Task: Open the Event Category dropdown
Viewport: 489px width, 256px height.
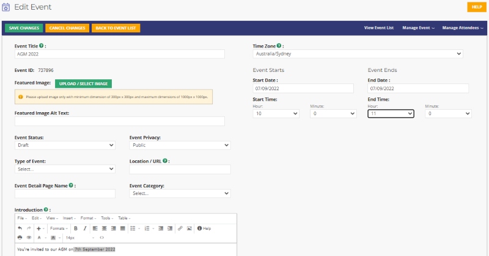Action: pyautogui.click(x=180, y=193)
